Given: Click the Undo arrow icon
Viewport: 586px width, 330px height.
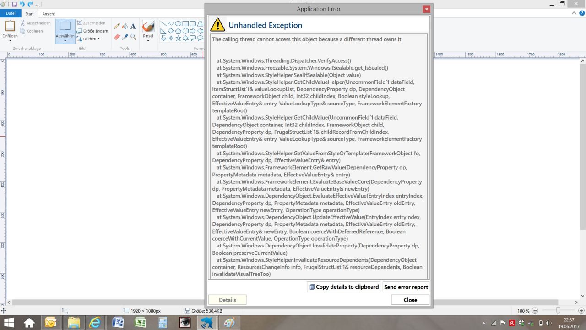Looking at the screenshot, I should [x=22, y=4].
